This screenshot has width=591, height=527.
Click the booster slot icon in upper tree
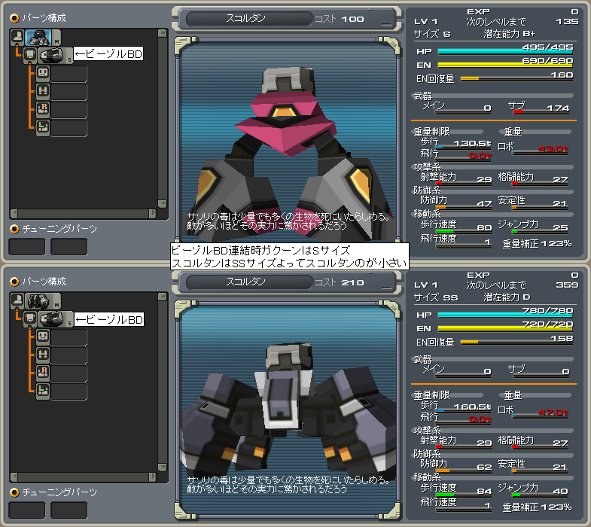point(43,92)
